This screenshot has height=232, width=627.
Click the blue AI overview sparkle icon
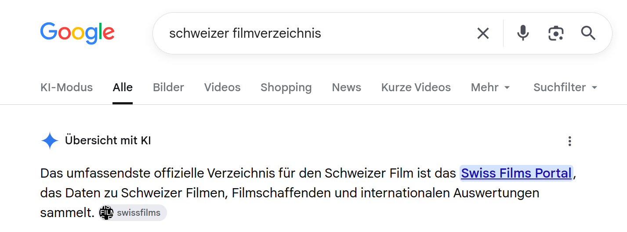[50, 141]
